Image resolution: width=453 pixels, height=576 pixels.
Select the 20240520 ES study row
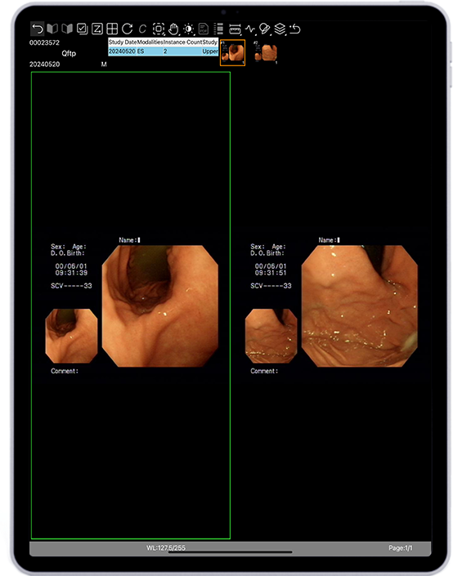[164, 51]
